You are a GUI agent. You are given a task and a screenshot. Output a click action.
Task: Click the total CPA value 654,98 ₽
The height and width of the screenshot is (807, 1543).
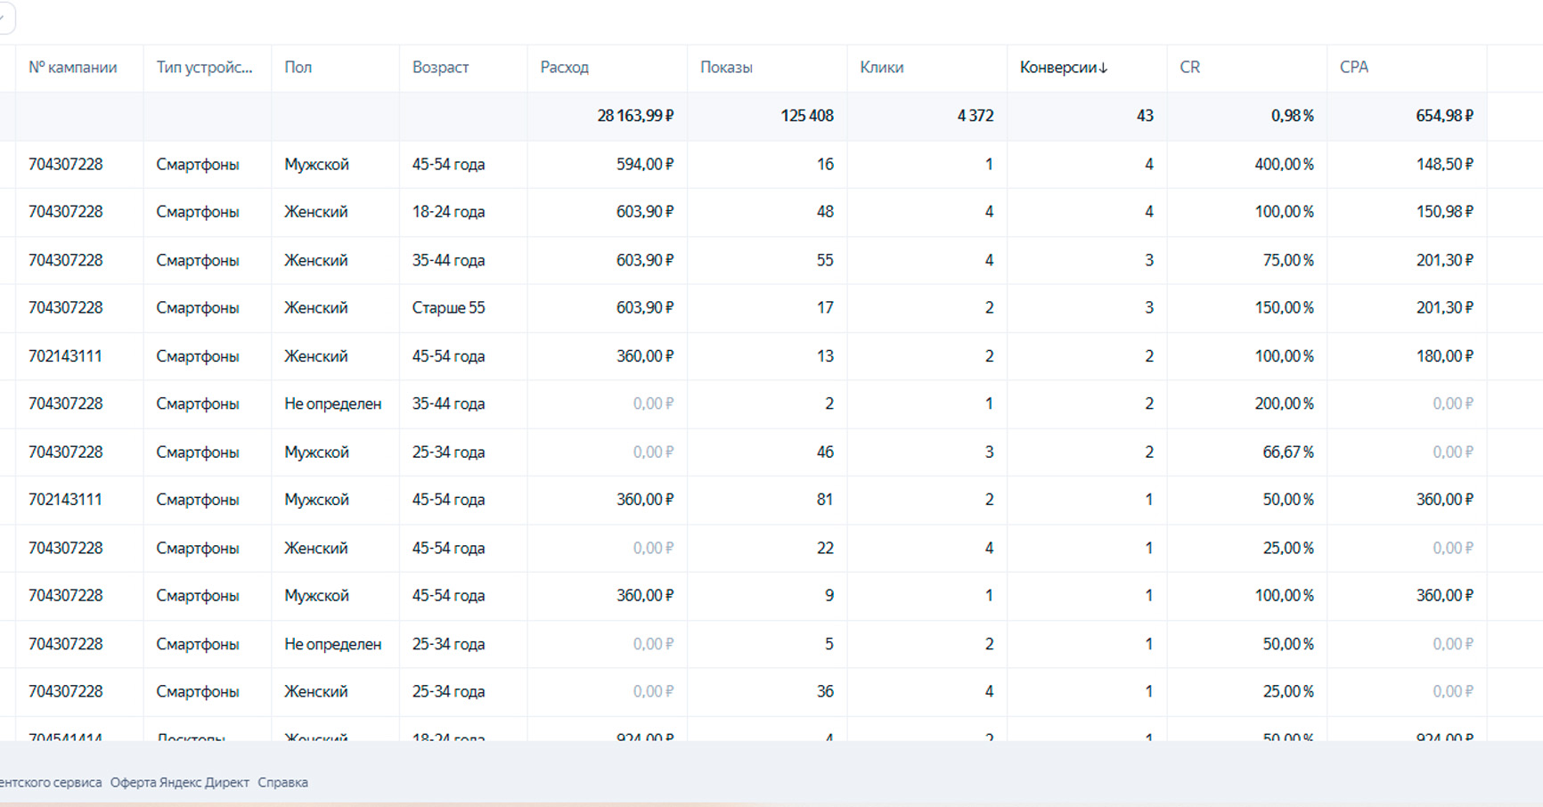[x=1444, y=116]
